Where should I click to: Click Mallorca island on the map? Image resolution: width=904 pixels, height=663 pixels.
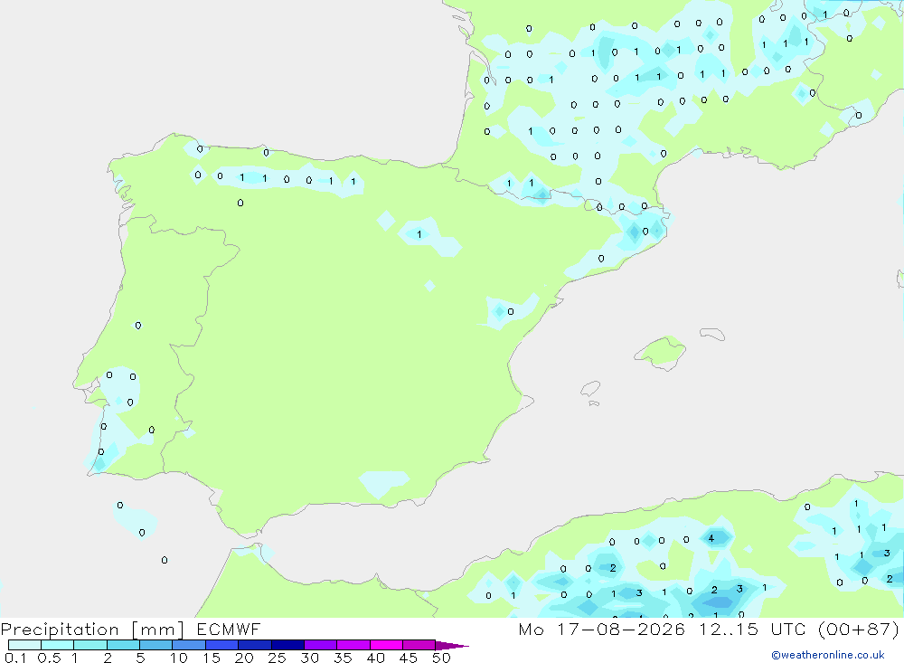click(x=661, y=352)
